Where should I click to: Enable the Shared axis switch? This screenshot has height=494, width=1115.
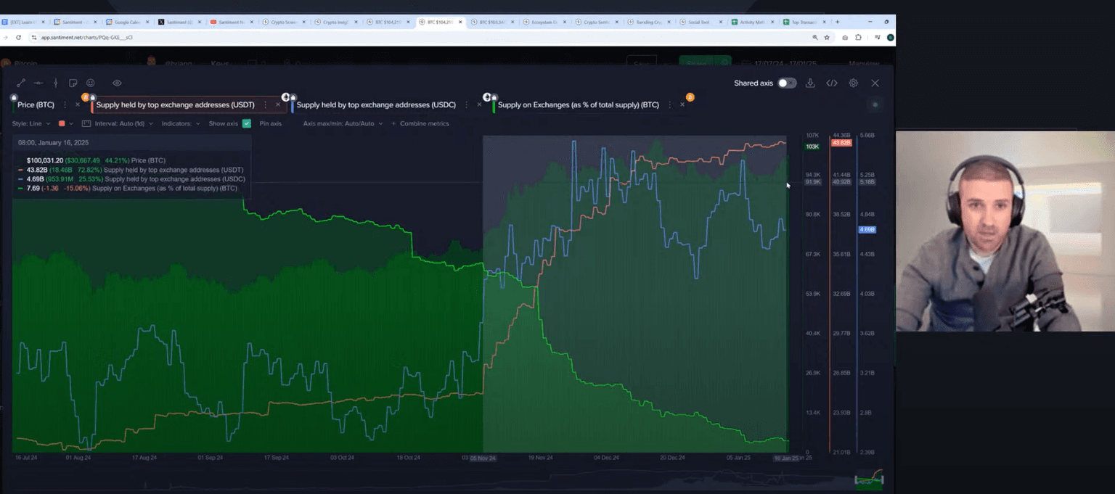[786, 83]
